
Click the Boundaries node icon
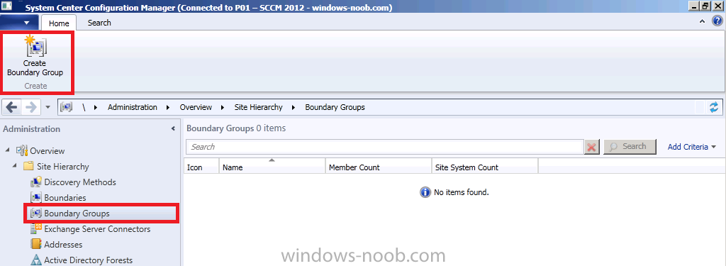pyautogui.click(x=37, y=197)
